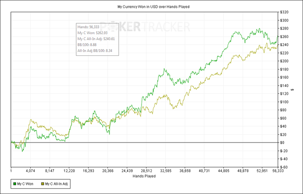The image size is (303, 194).
Task: Click the $-40 y-axis label
Action: (x=284, y=159)
